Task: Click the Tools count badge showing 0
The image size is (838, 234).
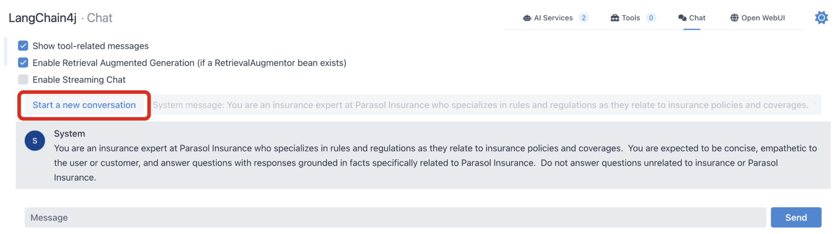Action: coord(651,18)
